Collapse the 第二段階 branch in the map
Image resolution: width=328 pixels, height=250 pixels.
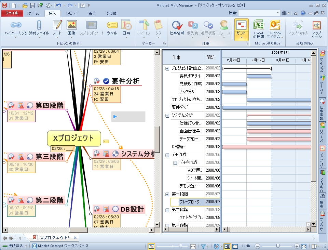pyautogui.click(x=4, y=205)
